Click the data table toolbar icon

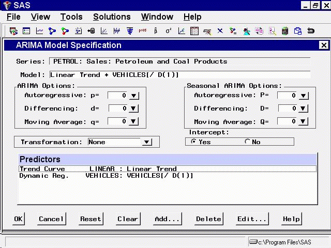point(194,31)
